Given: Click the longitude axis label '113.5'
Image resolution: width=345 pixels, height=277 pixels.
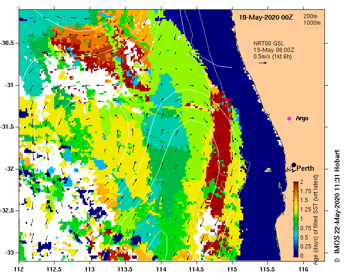Looking at the screenshot, I should 126,270.
